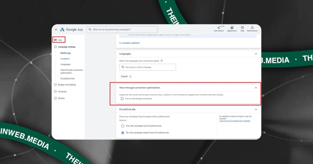
Task: View Notifications via the bell icon
Action: tap(252, 29)
